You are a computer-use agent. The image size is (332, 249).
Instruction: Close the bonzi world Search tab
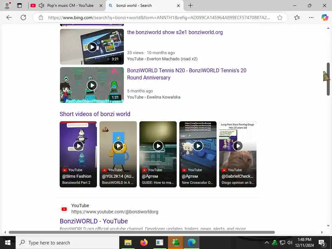pyautogui.click(x=178, y=6)
